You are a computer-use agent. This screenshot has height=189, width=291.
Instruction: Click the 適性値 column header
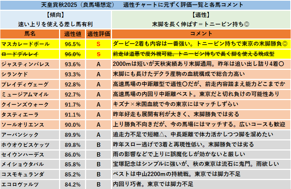pos(72,34)
